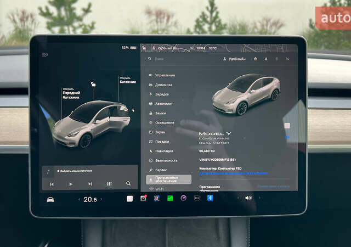Open the media equalizer icon
Screen dimensions: 351x247
[109, 184]
